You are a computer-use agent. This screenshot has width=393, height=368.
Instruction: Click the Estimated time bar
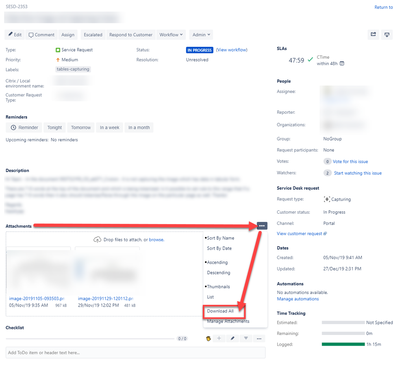[x=343, y=322]
